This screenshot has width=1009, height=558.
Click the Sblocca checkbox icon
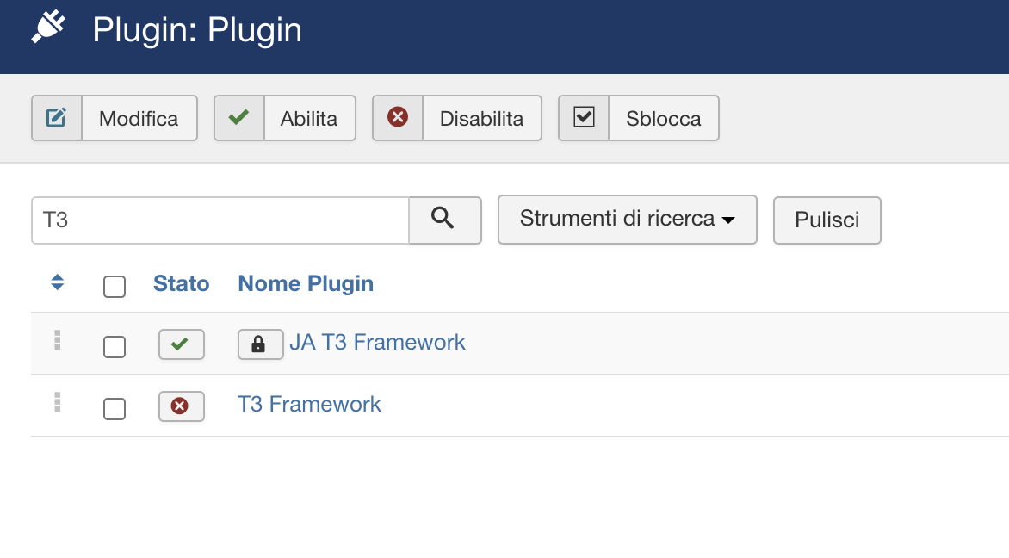point(585,118)
